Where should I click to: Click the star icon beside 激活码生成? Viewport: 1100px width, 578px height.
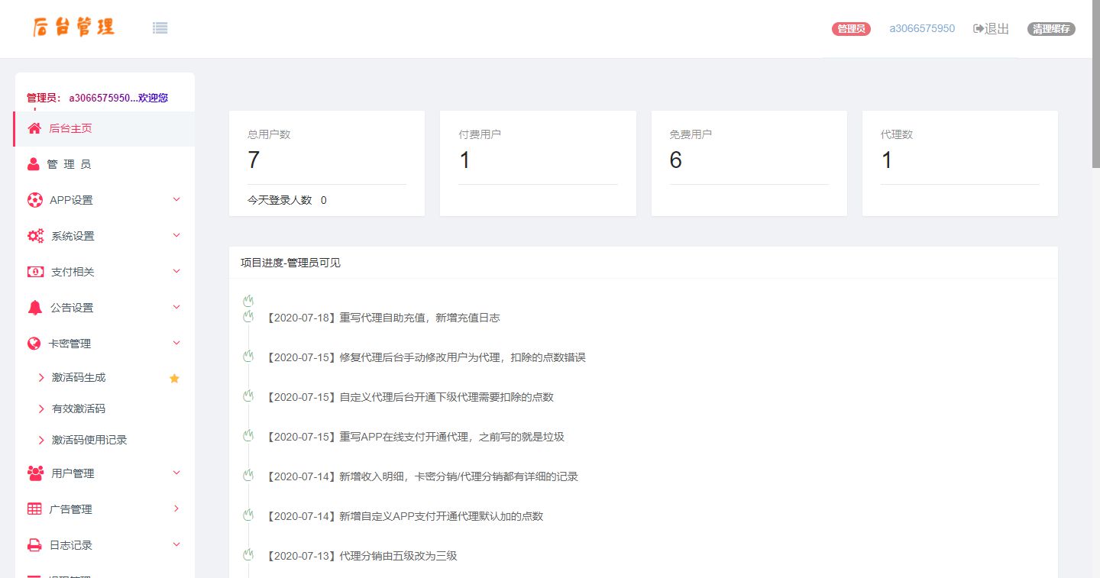(174, 377)
